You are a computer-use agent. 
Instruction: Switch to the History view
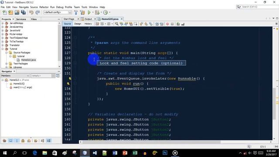tap(88, 24)
